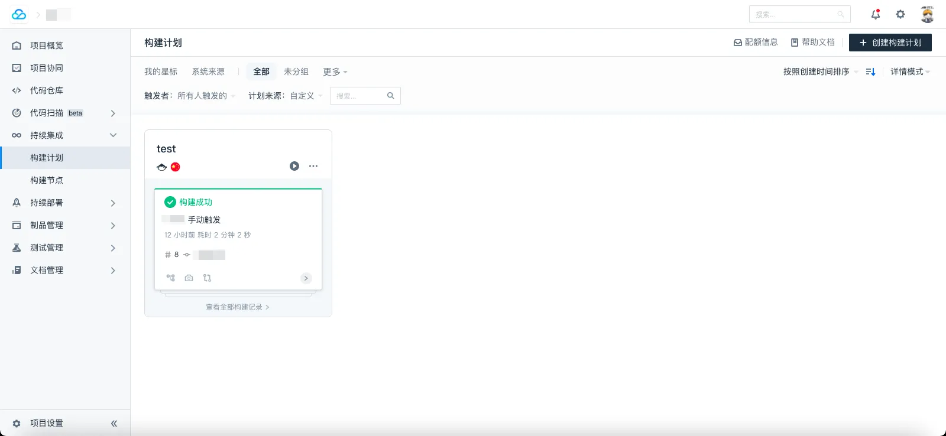
Task: Click the red flag icon on test card
Action: pos(176,167)
